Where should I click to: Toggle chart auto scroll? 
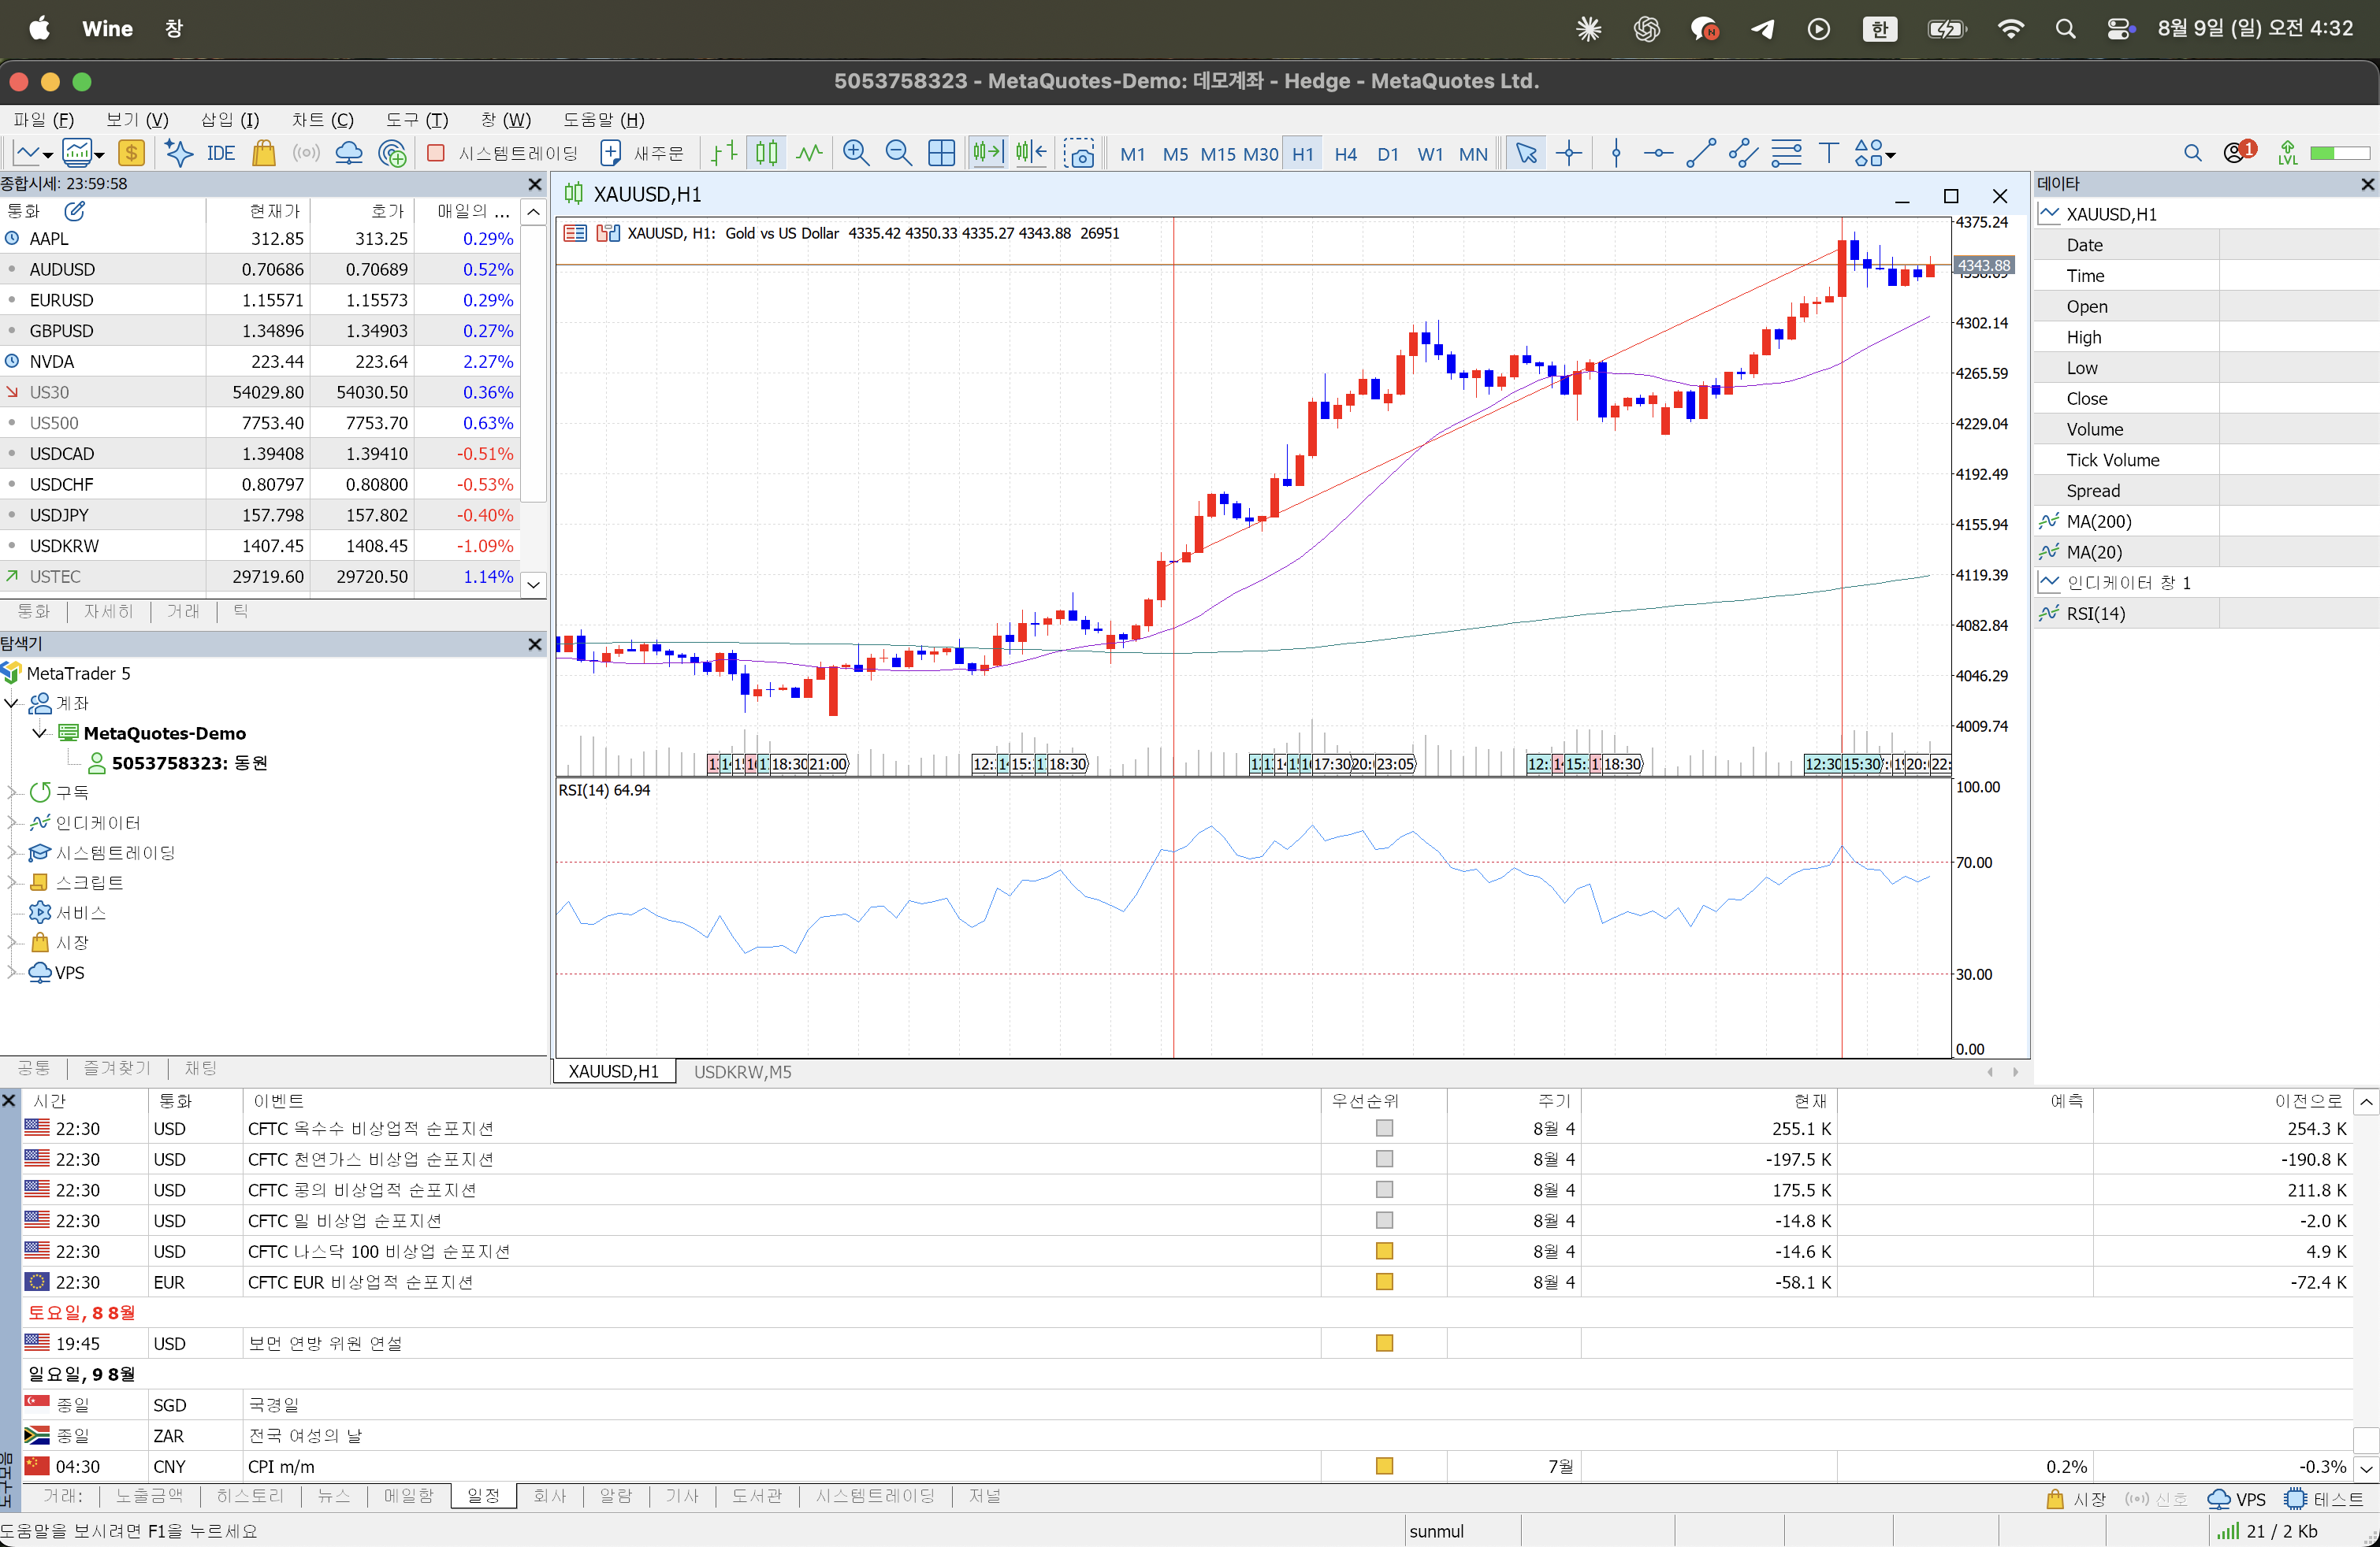988,153
